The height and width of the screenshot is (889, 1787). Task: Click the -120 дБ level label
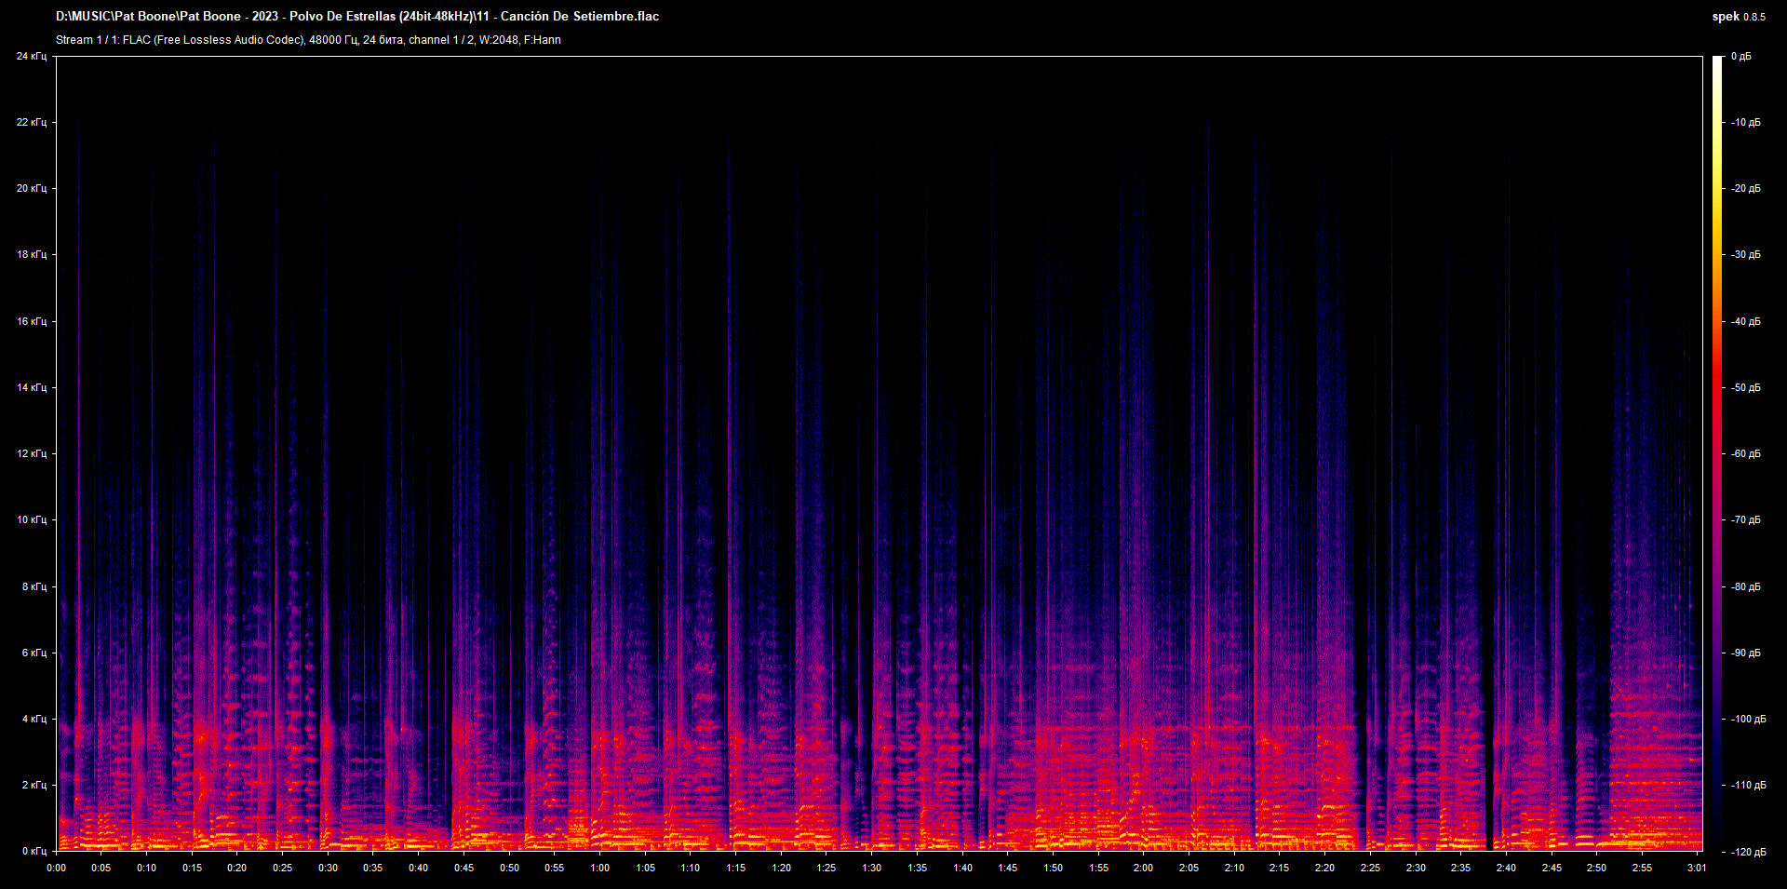(x=1747, y=852)
